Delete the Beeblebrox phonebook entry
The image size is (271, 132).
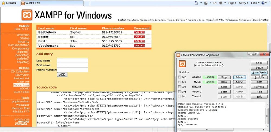point(139,32)
